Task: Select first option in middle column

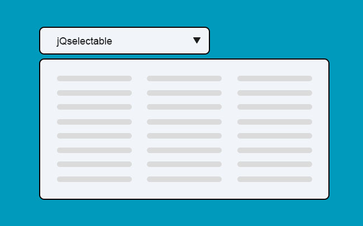Action: (184, 78)
